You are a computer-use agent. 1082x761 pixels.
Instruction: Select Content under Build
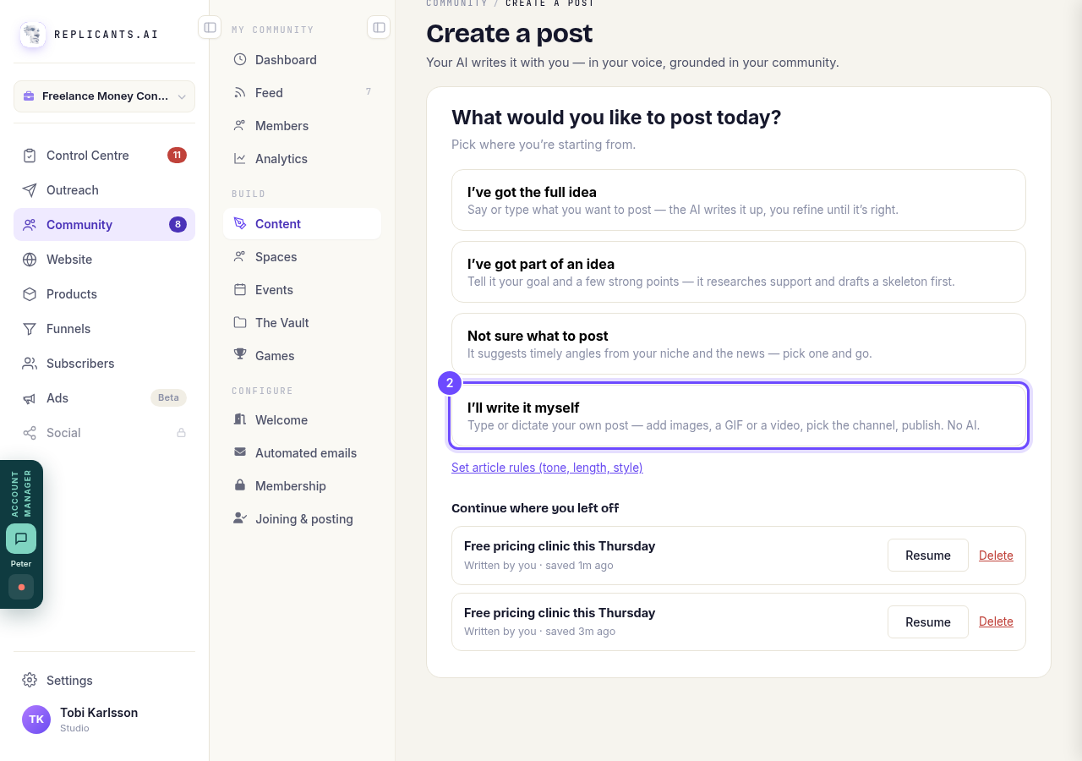[302, 224]
